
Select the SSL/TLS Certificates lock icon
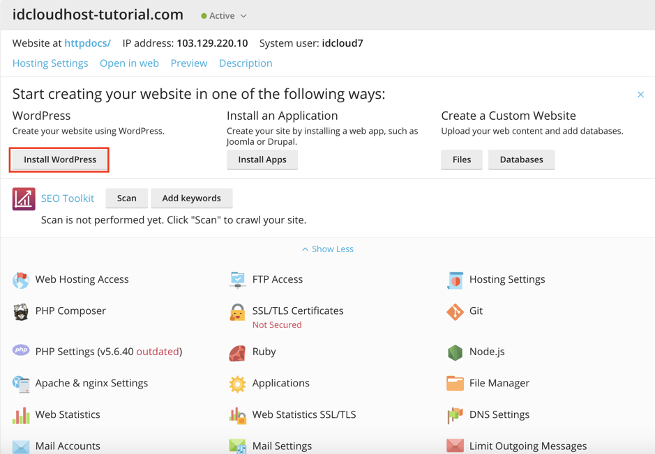pos(236,311)
